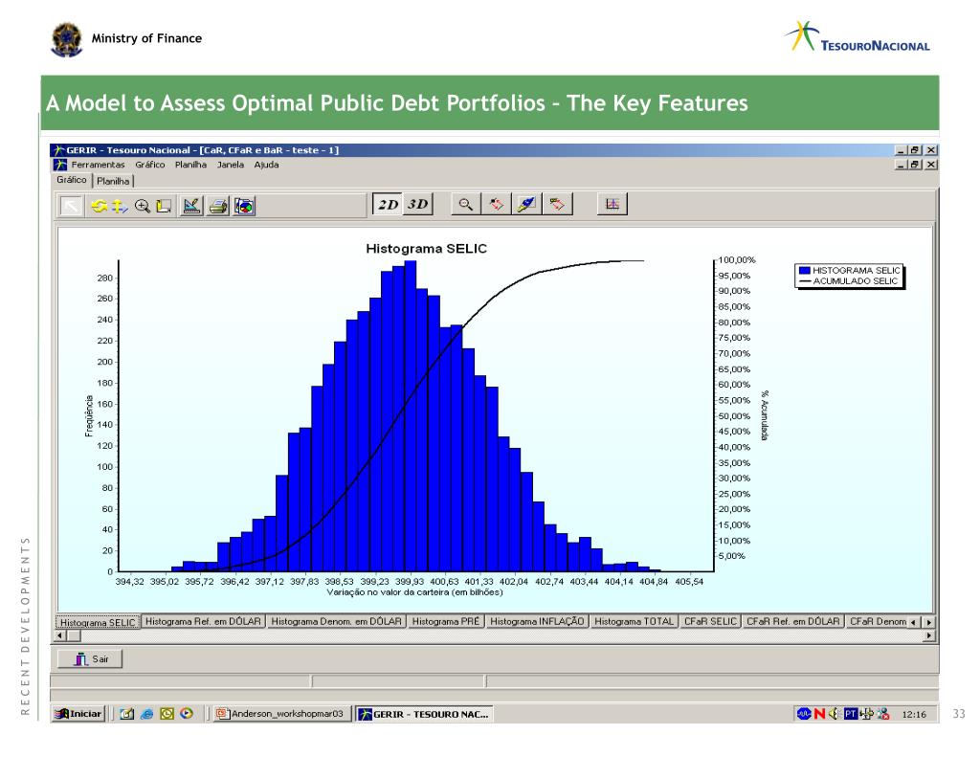
Task: Click the magnifying glass search icon
Action: click(466, 204)
